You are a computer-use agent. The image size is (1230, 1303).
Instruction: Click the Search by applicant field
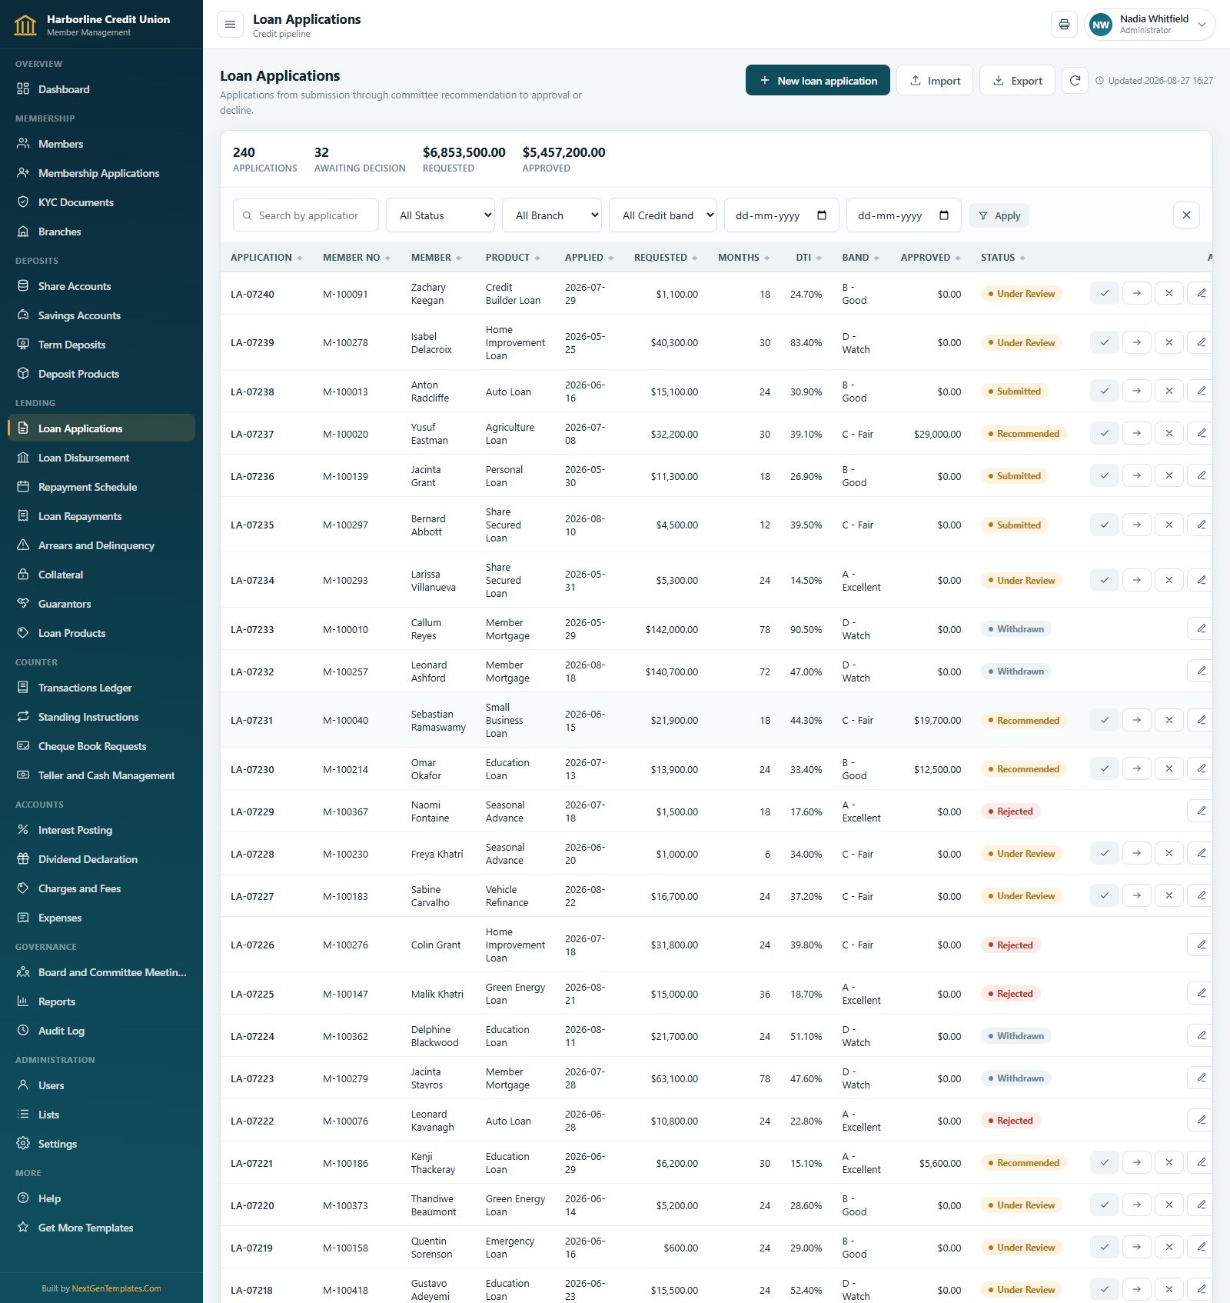click(x=306, y=215)
